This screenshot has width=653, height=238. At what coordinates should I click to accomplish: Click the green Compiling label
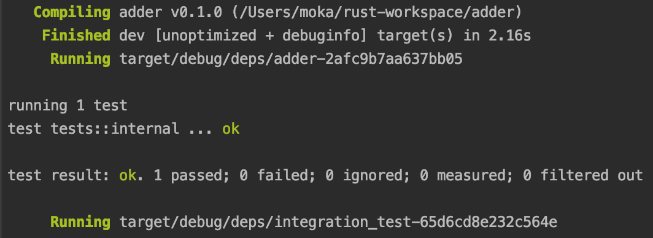pos(72,13)
